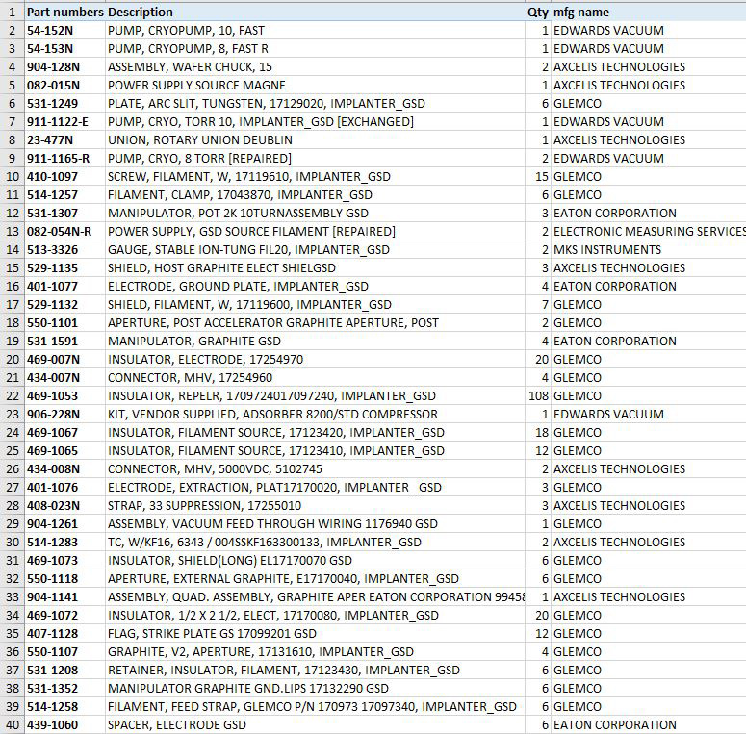Screen dimensions: 746x734
Task: Select row 10 via its row number
Action: (x=12, y=176)
